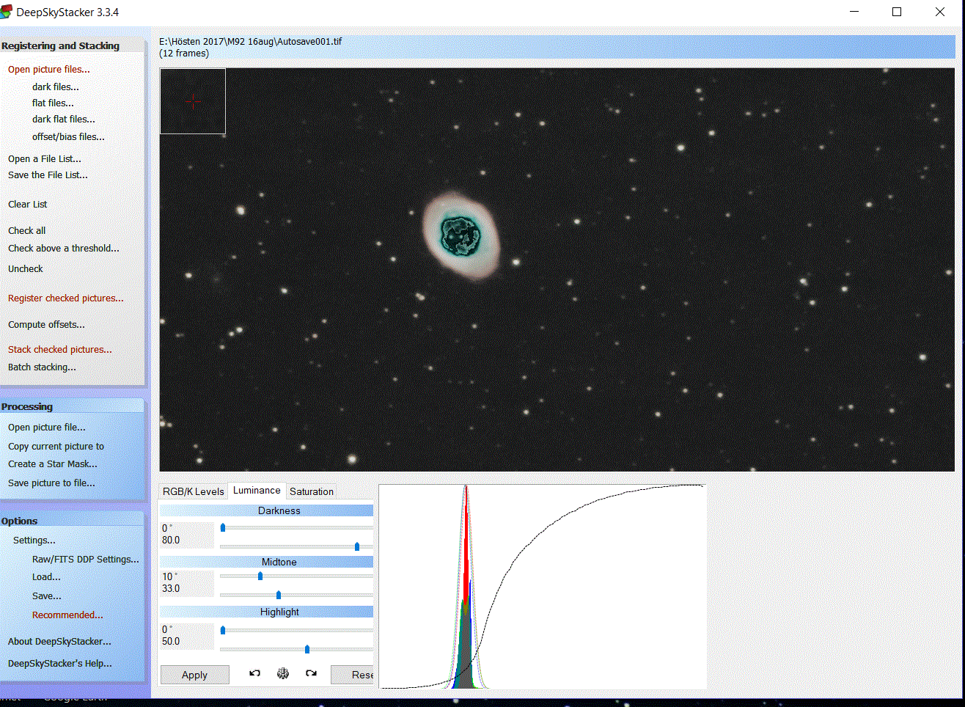The width and height of the screenshot is (965, 707).
Task: Open Create a Star Mask
Action: pos(52,464)
